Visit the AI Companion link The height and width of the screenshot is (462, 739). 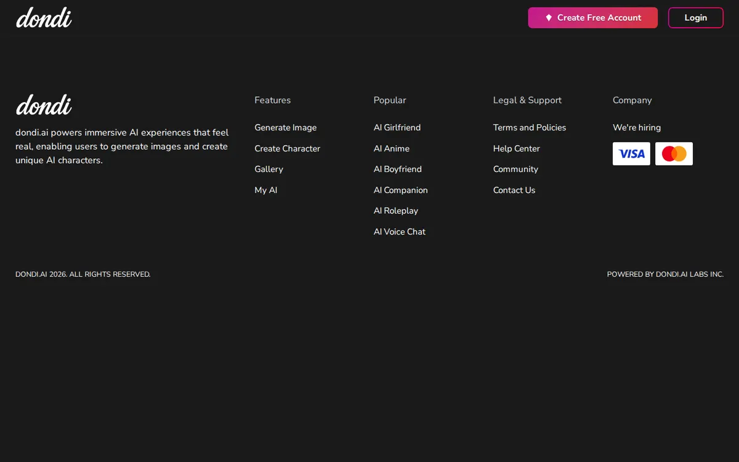[x=401, y=190]
